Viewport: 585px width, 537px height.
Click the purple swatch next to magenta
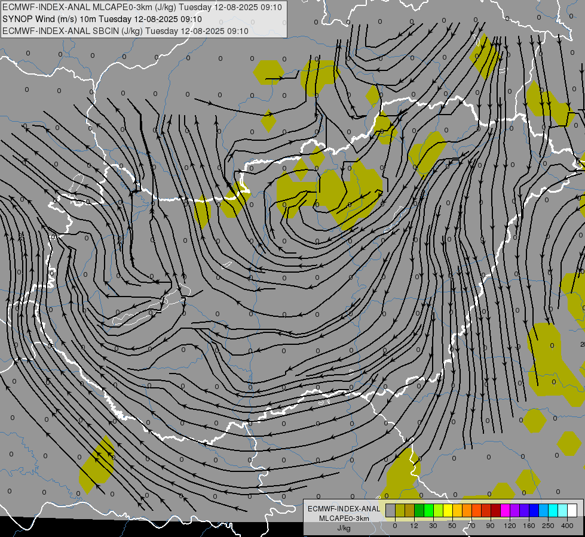(515, 510)
